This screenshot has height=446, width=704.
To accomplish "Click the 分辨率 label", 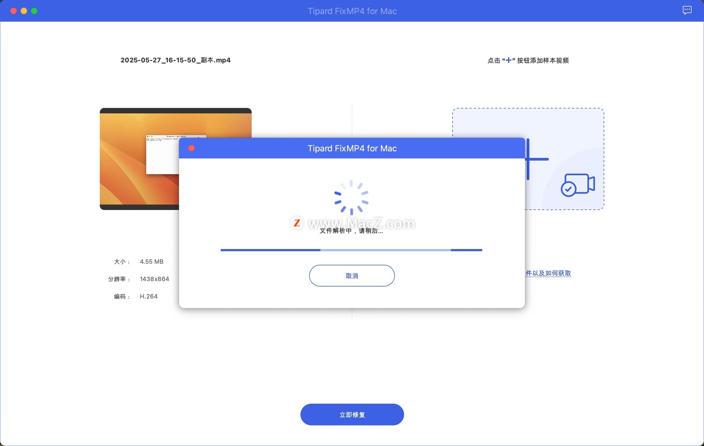I will pyautogui.click(x=119, y=279).
